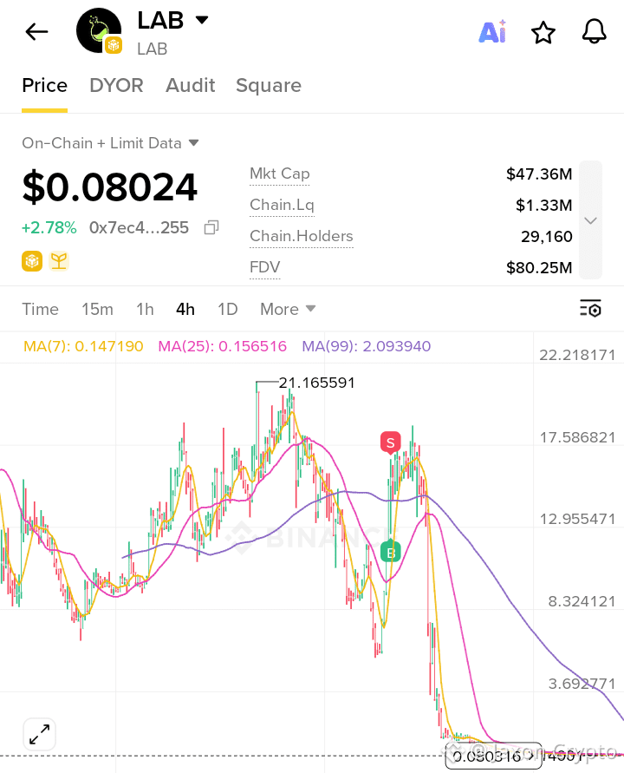Copy the contract address 0x7ec4...255
The width and height of the screenshot is (624, 773).
(211, 227)
